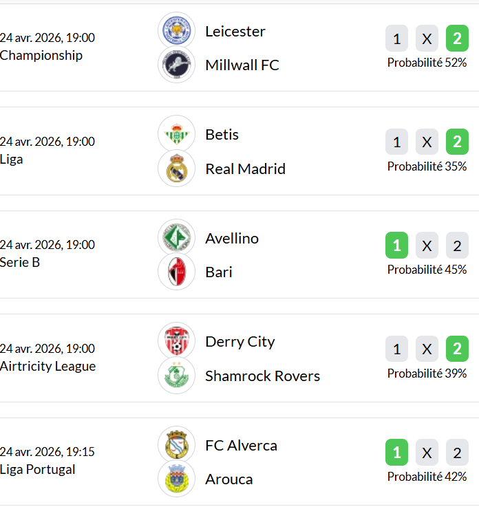
Task: Select highlighted 2 for Derry City match
Action: click(x=457, y=349)
